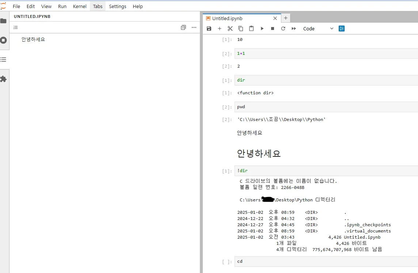Image resolution: width=418 pixels, height=273 pixels.
Task: Open the extension manager puzzle icon
Action: pyautogui.click(x=3, y=79)
